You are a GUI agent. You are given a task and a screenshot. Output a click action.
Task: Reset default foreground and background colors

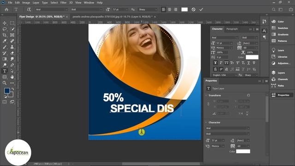click(x=5, y=96)
